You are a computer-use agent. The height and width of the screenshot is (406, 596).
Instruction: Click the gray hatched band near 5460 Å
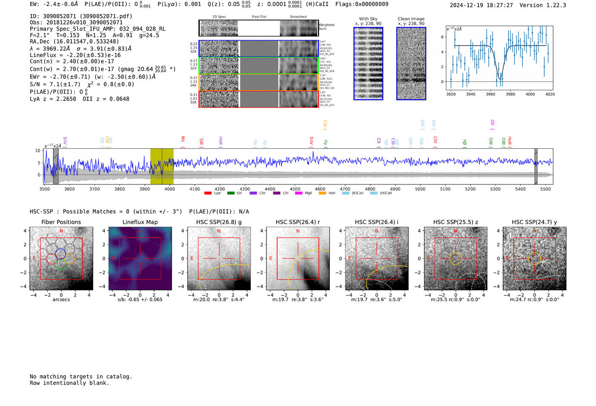(x=536, y=166)
